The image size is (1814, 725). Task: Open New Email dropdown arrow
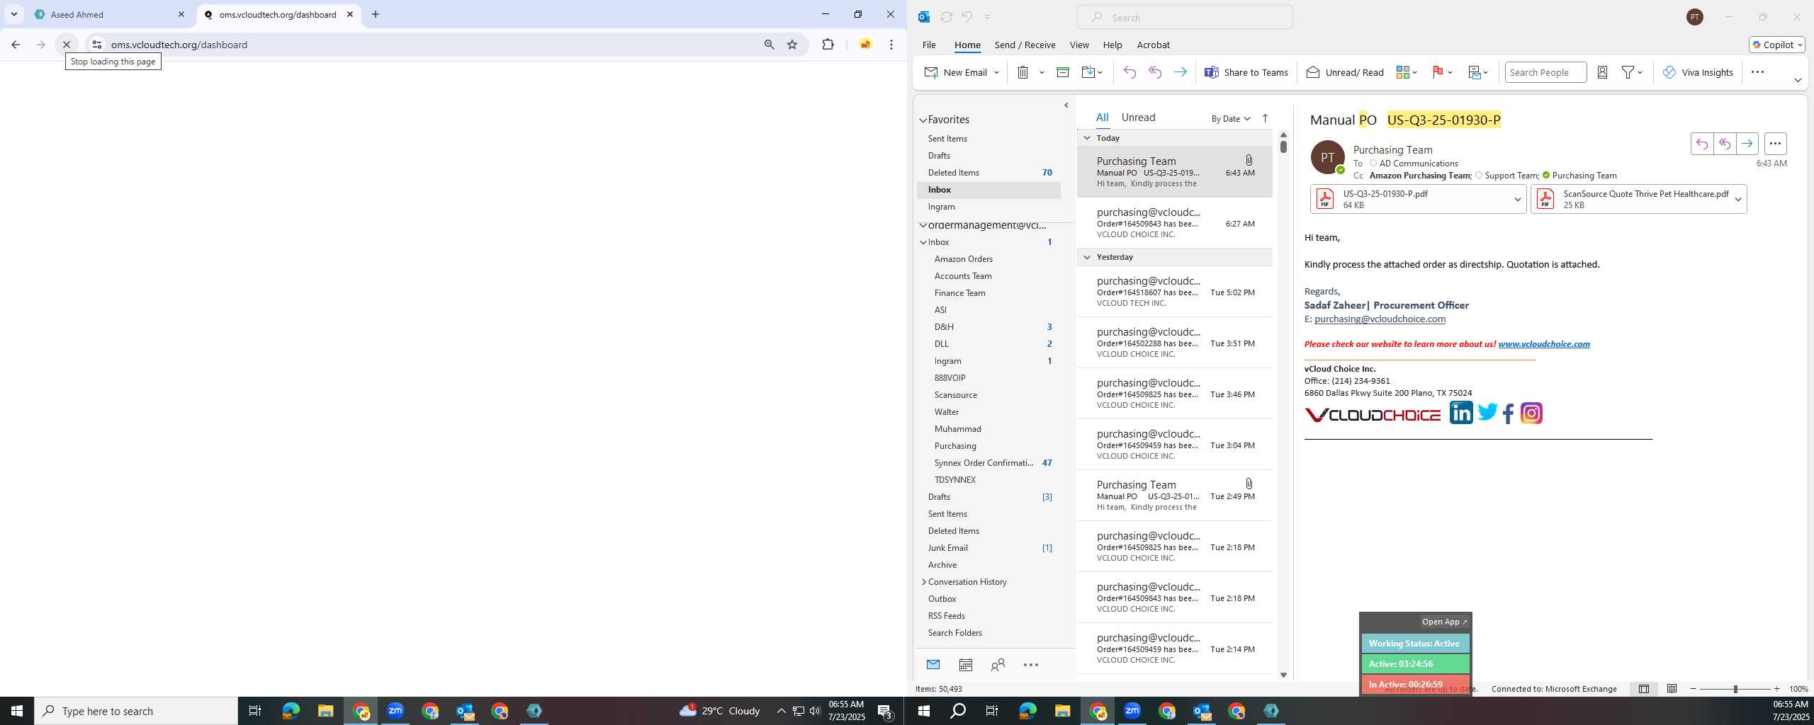[x=996, y=72]
